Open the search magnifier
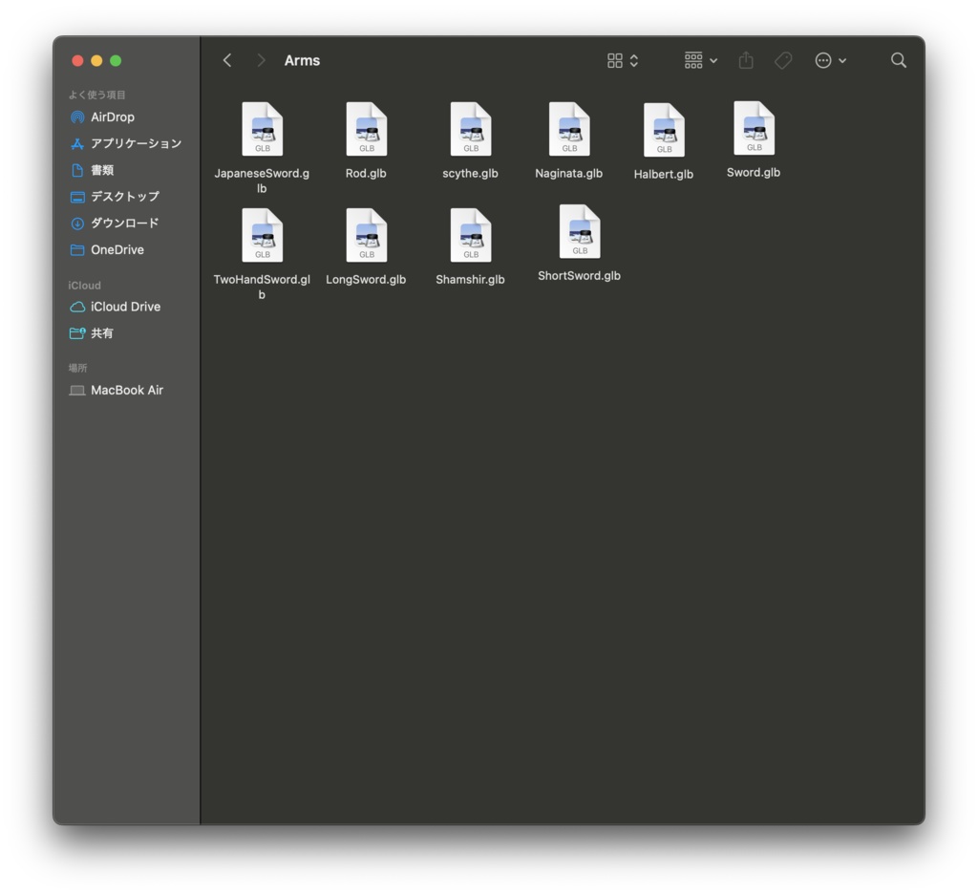The image size is (978, 895). coord(898,60)
